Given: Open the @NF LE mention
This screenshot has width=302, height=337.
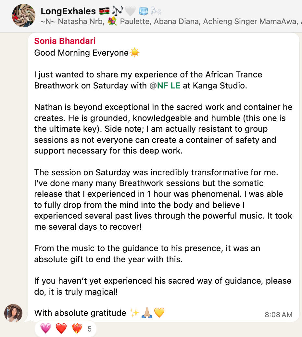Looking at the screenshot, I should pyautogui.click(x=165, y=86).
